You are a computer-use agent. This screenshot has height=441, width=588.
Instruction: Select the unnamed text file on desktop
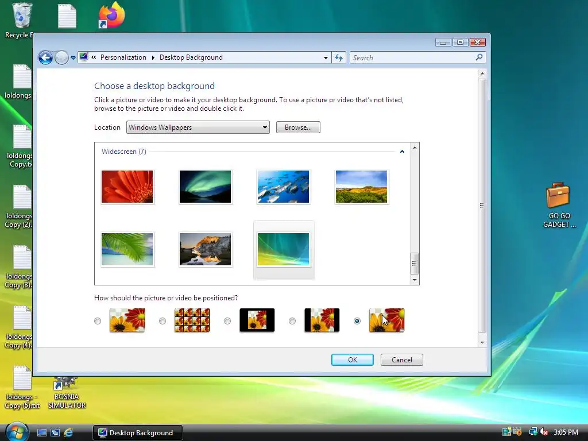(67, 16)
